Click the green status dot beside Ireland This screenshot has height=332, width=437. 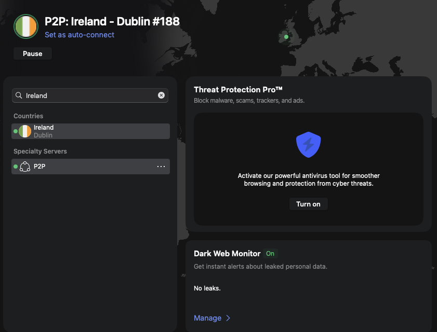(16, 131)
